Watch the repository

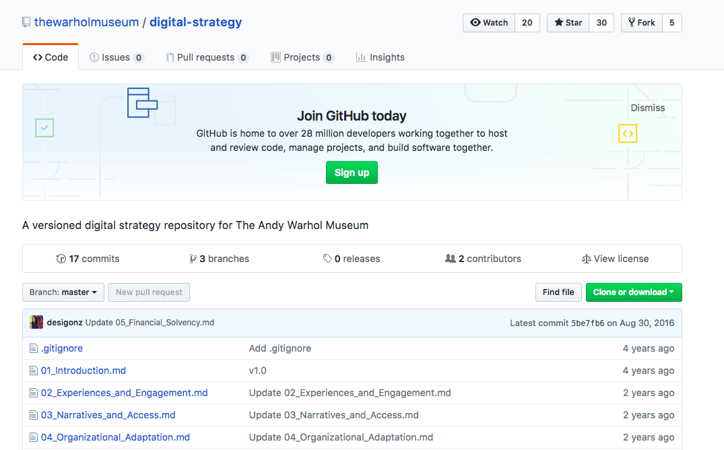[489, 23]
